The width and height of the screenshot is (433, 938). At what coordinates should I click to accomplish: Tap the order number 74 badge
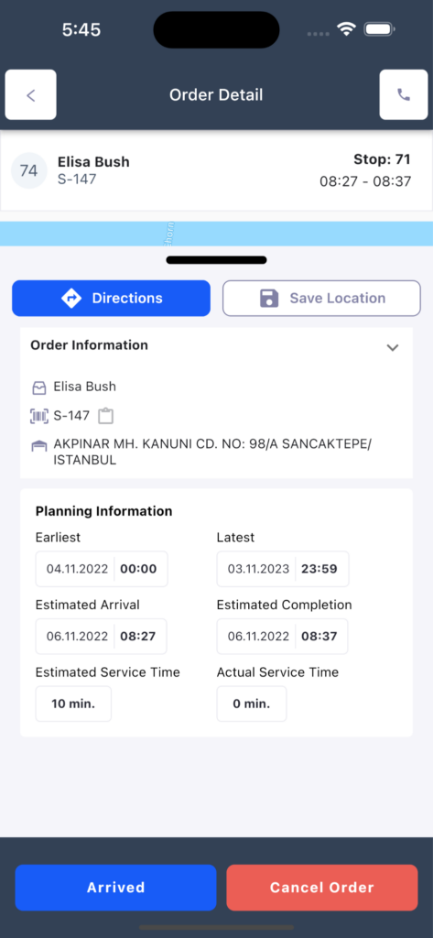pos(29,170)
